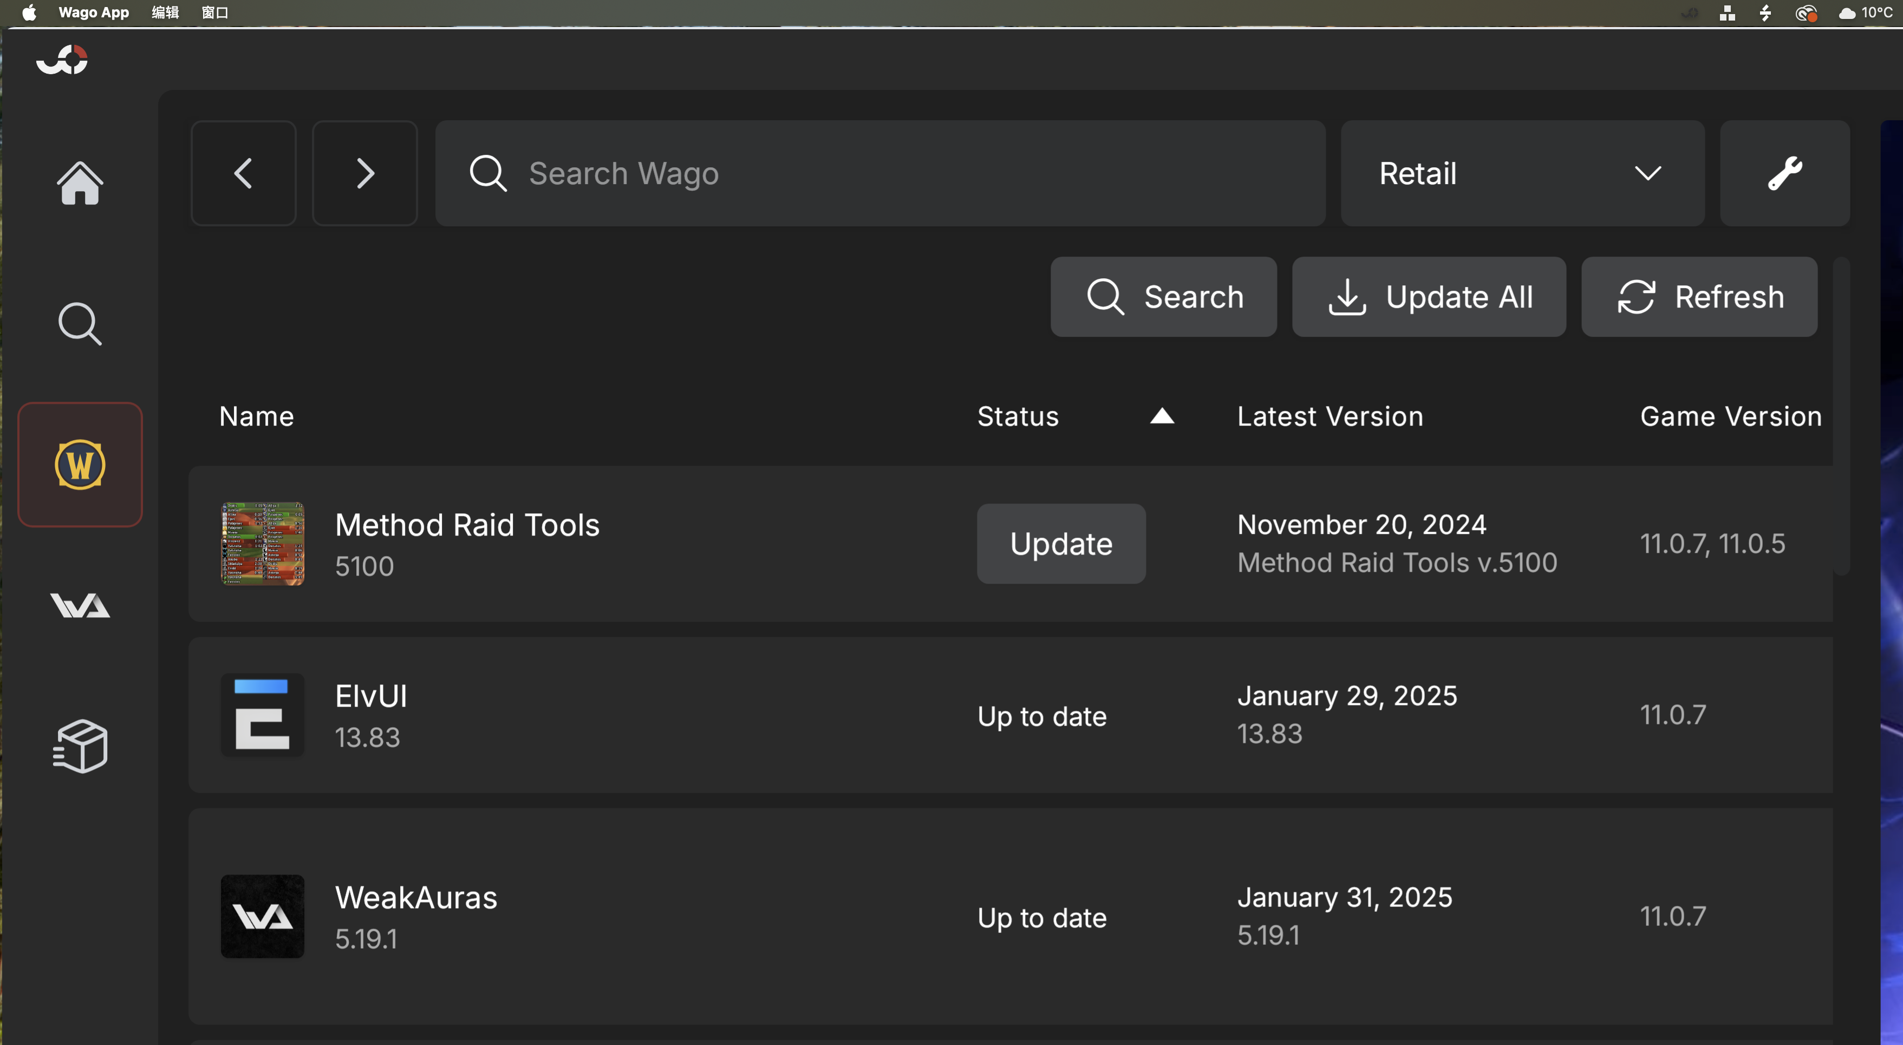Click the January 31, 2025 date
The width and height of the screenshot is (1903, 1045).
[x=1345, y=897]
